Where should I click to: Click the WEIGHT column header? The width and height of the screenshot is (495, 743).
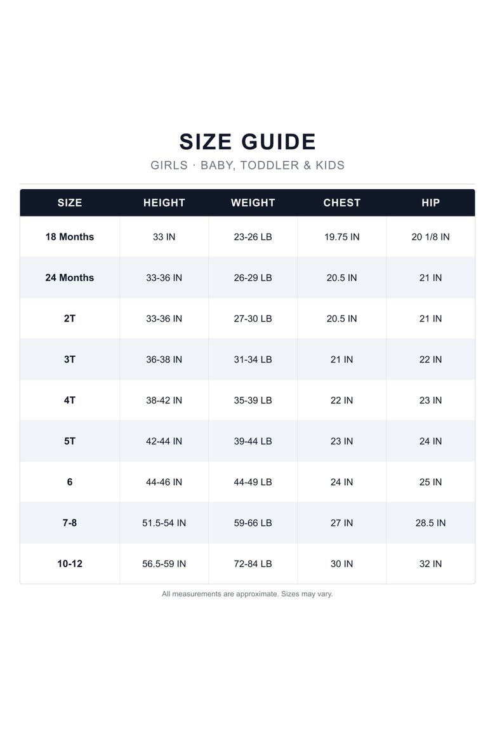(253, 203)
